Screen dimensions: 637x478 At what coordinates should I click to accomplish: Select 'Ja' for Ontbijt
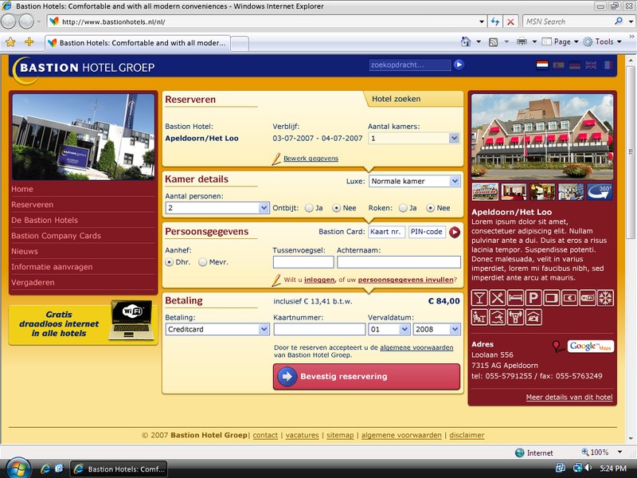pos(309,208)
